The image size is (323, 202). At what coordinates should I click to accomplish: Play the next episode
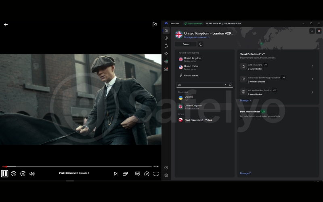pyautogui.click(x=116, y=174)
